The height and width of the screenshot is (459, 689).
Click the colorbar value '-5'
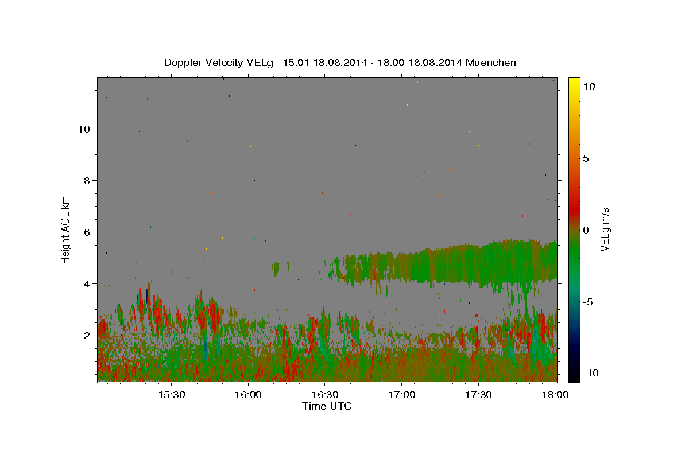coord(587,302)
